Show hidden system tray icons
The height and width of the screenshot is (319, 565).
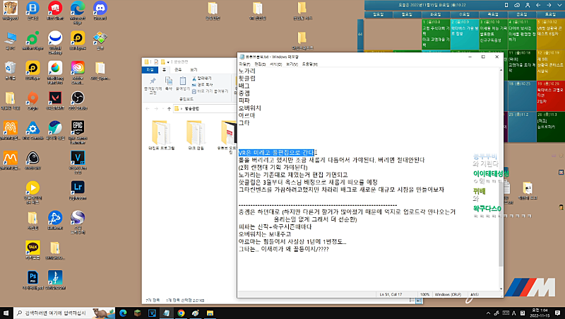pos(488,313)
